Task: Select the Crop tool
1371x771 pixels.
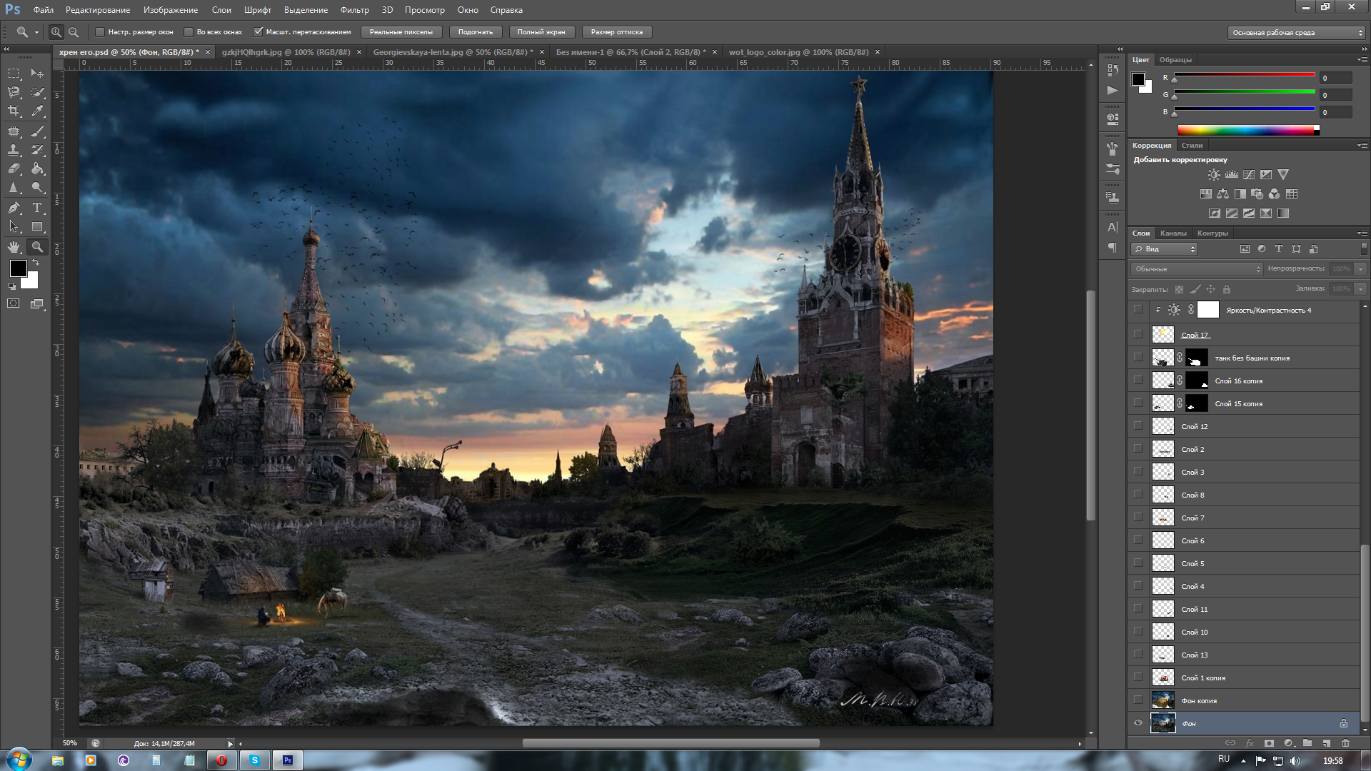Action: click(14, 111)
